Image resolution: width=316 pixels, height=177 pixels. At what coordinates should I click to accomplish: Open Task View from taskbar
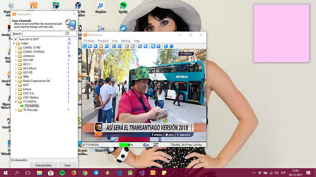pyautogui.click(x=28, y=173)
